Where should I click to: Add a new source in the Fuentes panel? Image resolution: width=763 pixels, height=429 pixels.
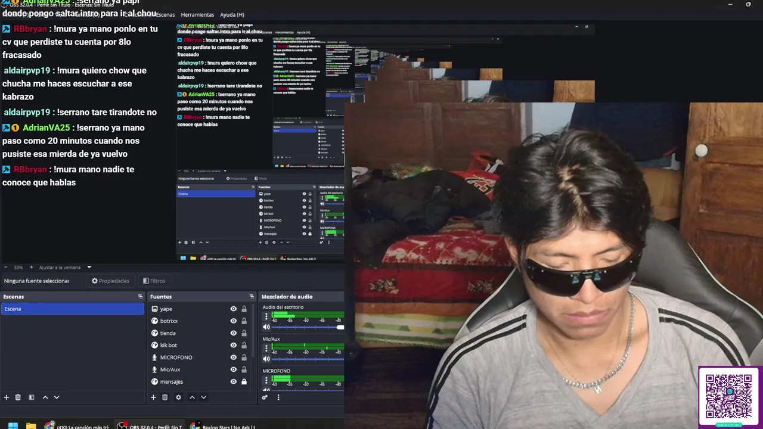[153, 397]
